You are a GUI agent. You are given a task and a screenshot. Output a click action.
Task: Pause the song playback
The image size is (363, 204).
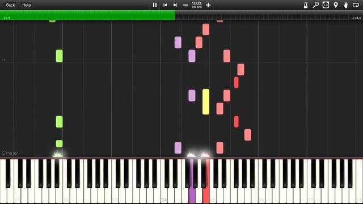pyautogui.click(x=155, y=5)
